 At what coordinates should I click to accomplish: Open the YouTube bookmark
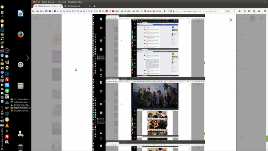coord(113,11)
